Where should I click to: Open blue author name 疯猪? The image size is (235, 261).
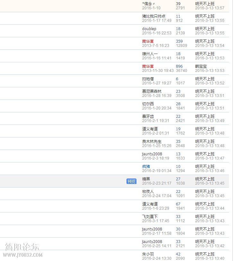[146, 166]
